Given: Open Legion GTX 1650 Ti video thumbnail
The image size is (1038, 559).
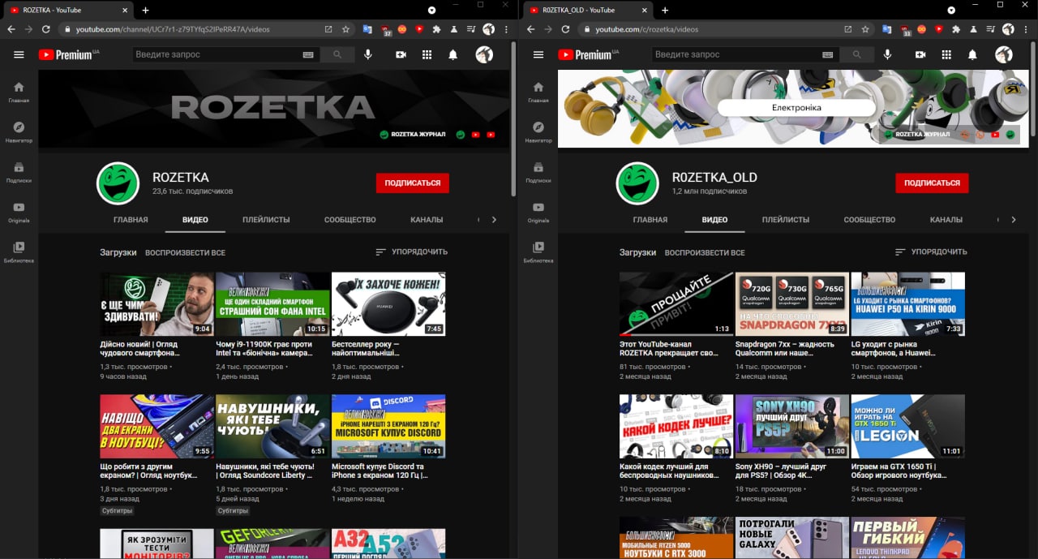Looking at the screenshot, I should (x=908, y=427).
